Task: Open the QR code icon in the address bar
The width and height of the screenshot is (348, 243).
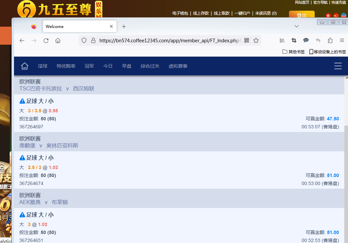Action: point(247,40)
